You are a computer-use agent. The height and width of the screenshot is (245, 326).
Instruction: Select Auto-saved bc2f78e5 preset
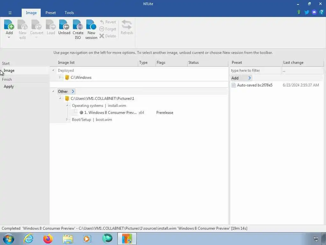(x=255, y=85)
